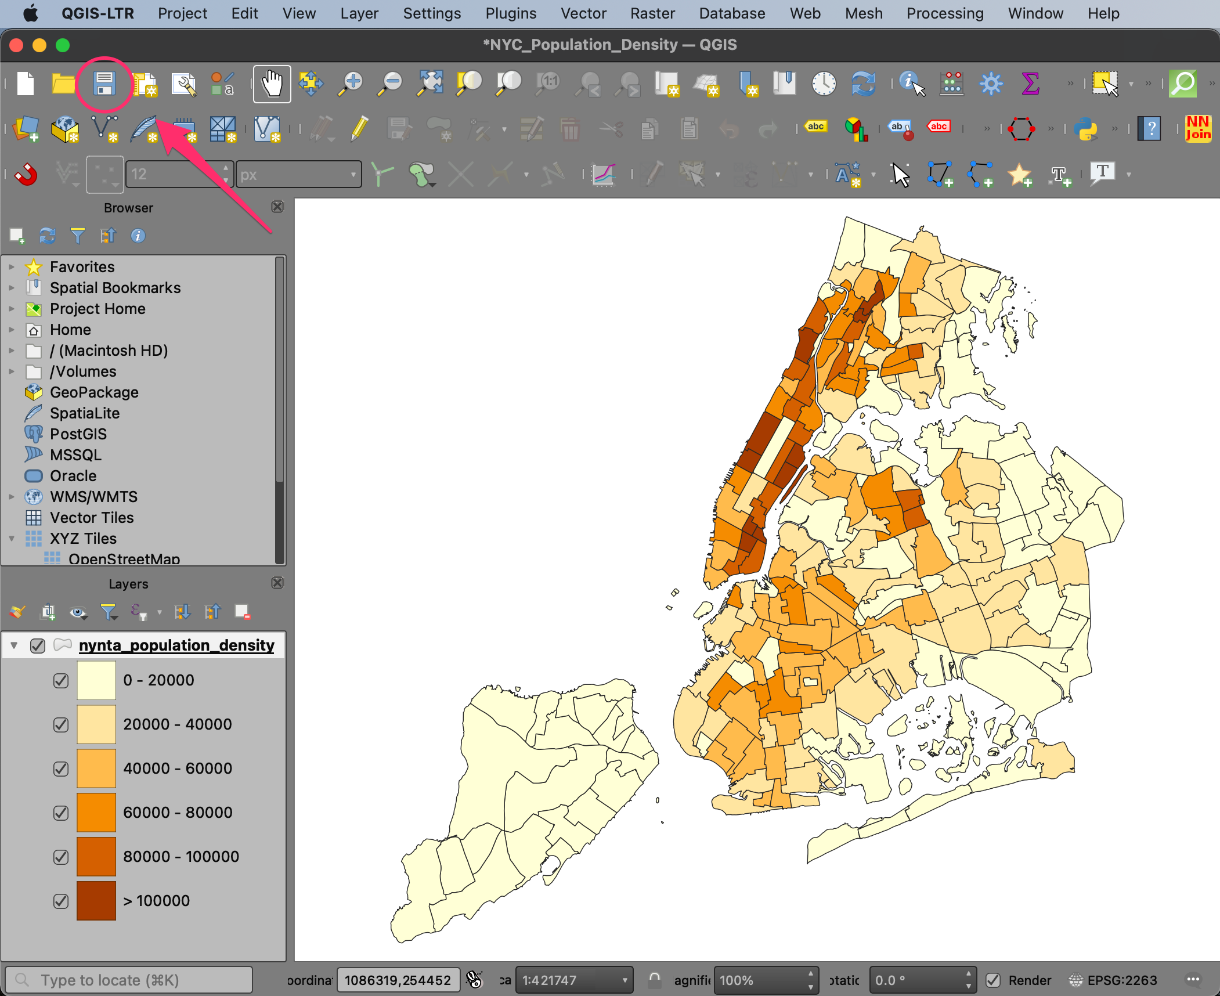Open the Project menu

coord(182,13)
